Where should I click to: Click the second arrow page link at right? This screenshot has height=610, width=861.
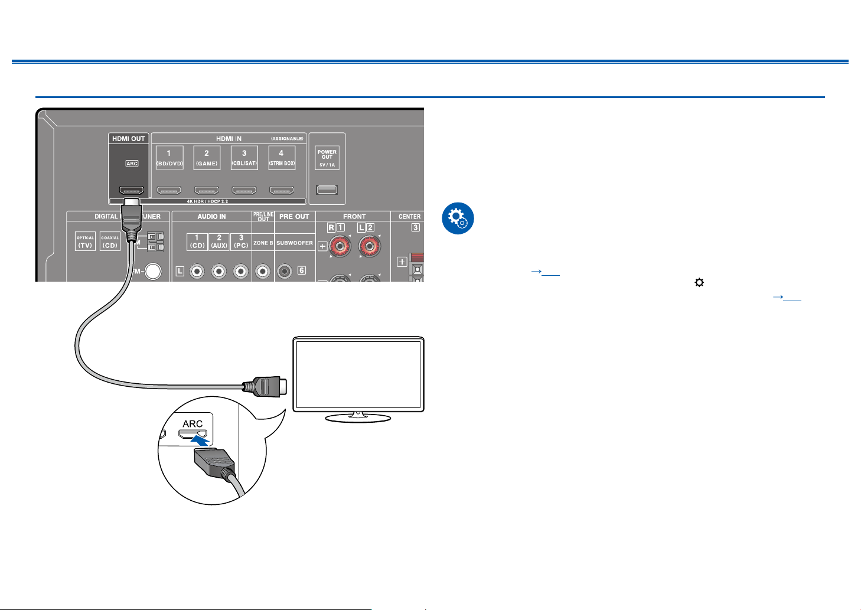point(787,297)
